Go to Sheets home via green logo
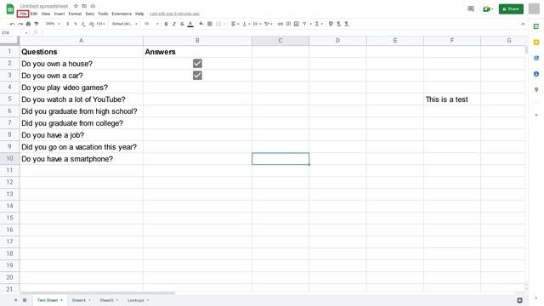The image size is (544, 306). [x=10, y=9]
